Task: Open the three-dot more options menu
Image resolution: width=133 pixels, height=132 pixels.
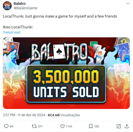Action: [128, 4]
